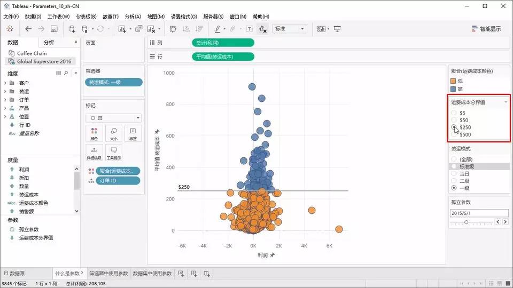This screenshot has height=288, width=513.
Task: Click the 孤立参数 date slider track
Action: point(470,222)
